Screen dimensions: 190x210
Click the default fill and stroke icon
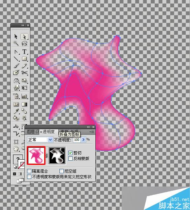[x=15, y=167]
